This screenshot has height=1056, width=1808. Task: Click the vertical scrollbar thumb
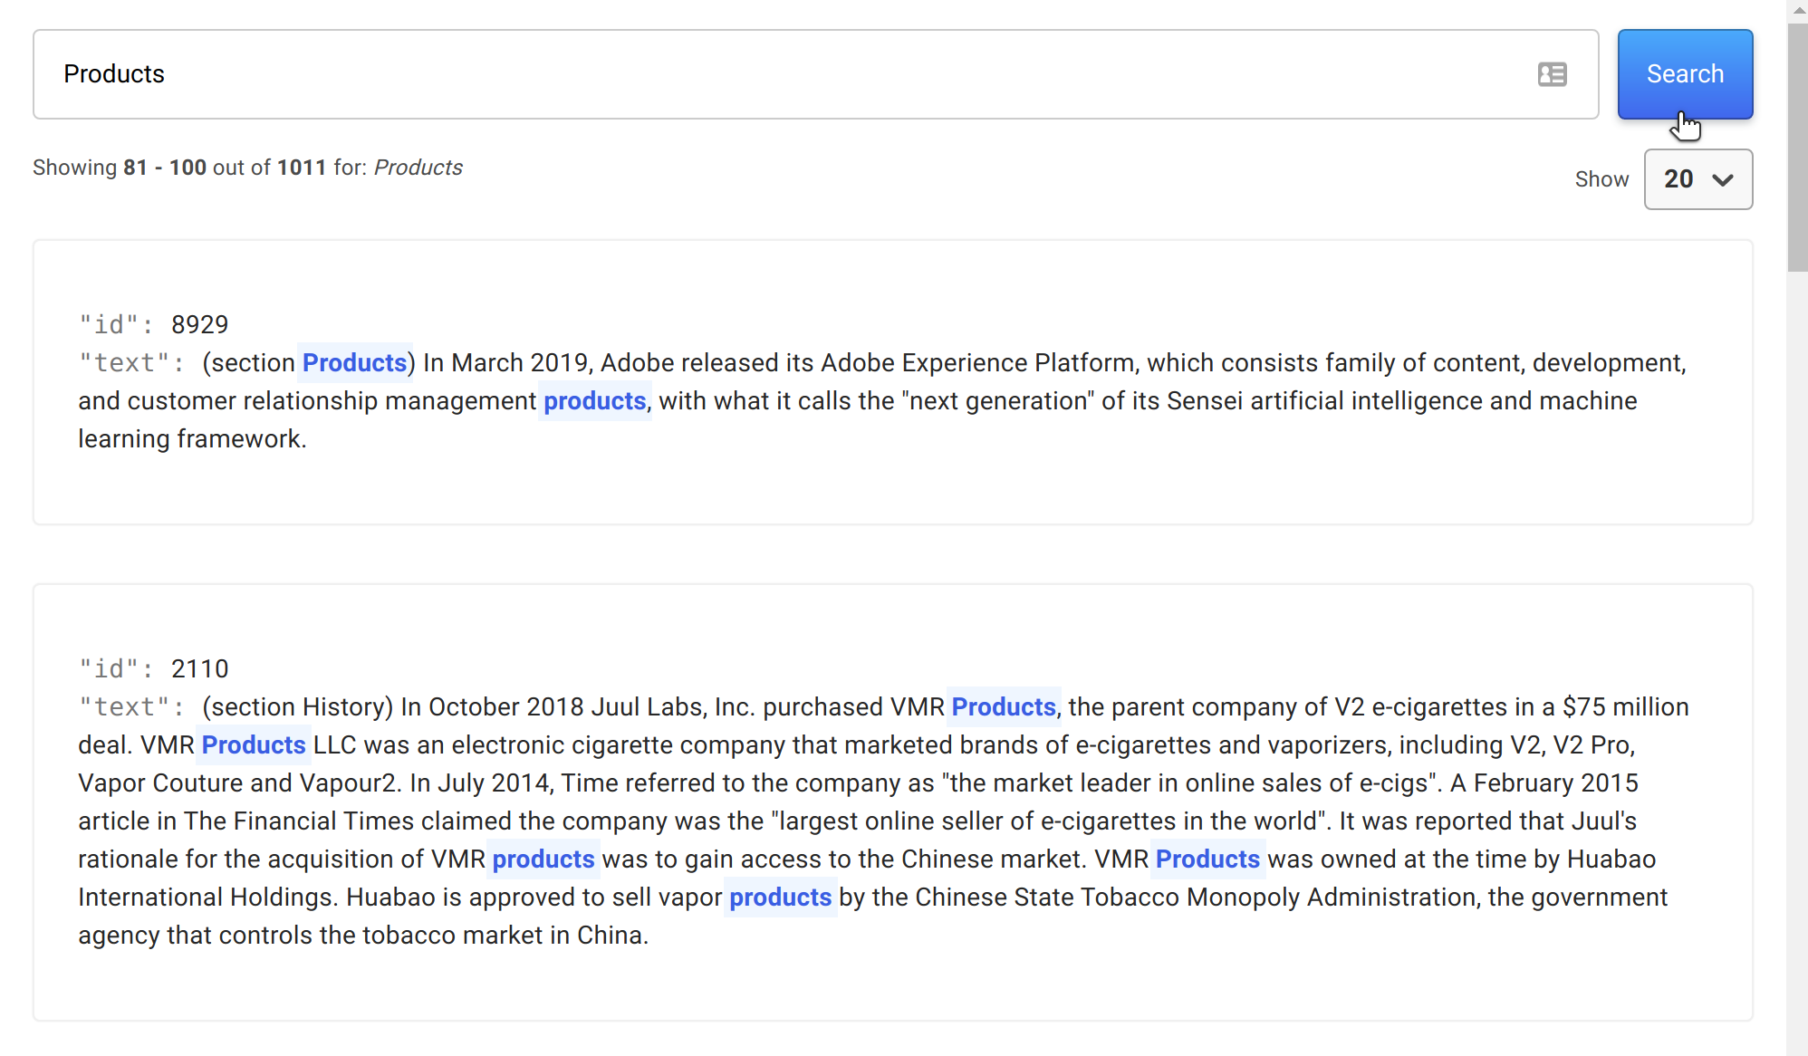coord(1797,145)
